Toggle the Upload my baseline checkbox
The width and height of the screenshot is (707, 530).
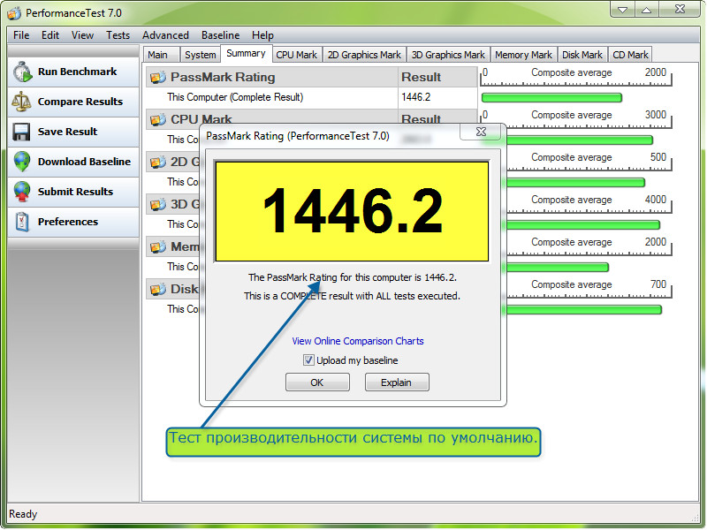(308, 360)
